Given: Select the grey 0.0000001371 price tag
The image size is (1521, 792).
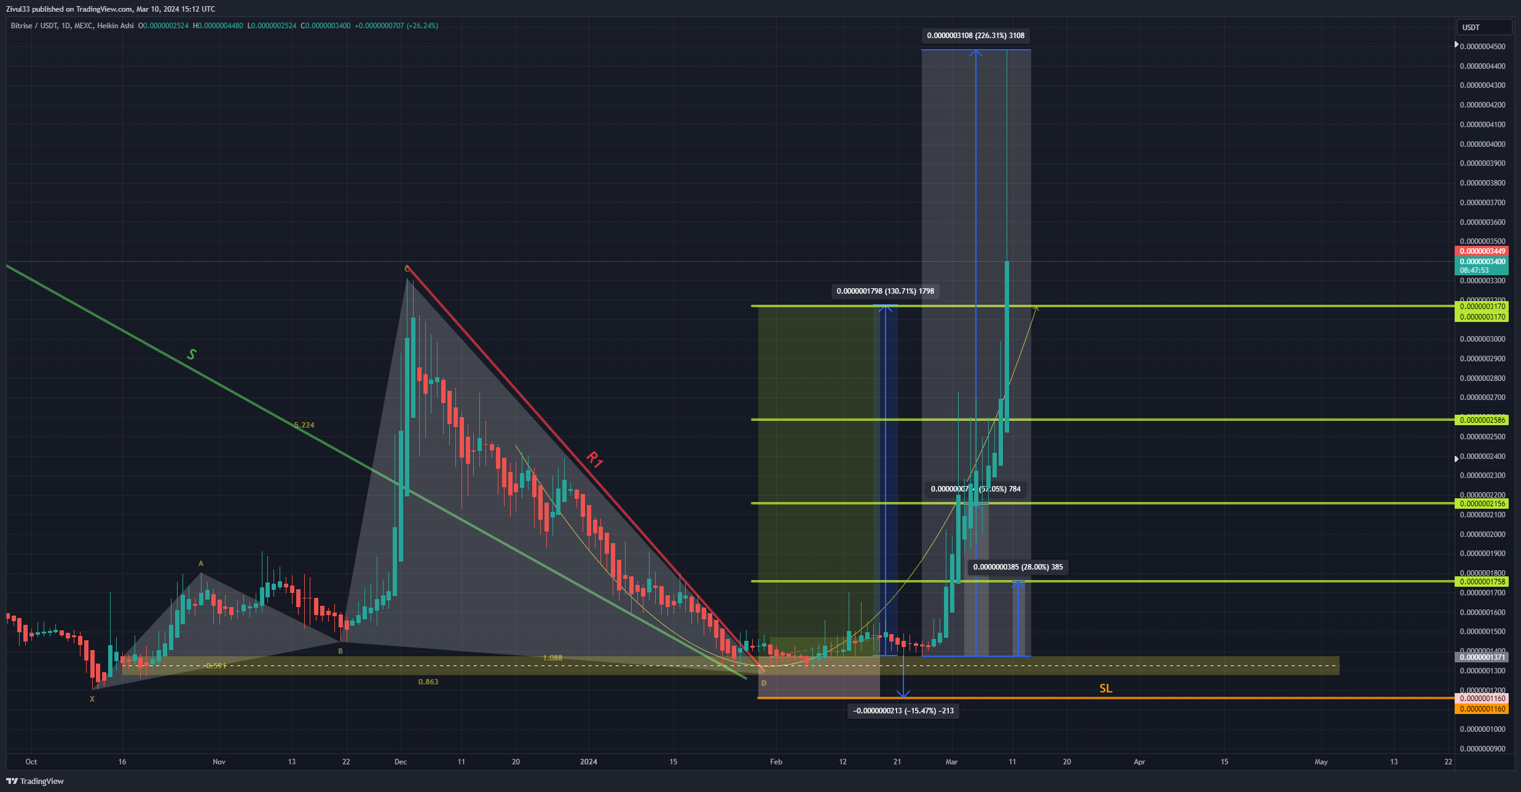Looking at the screenshot, I should pyautogui.click(x=1482, y=657).
